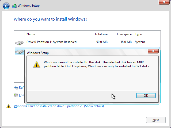Click the 50.0 MB total size cell

click(102, 42)
